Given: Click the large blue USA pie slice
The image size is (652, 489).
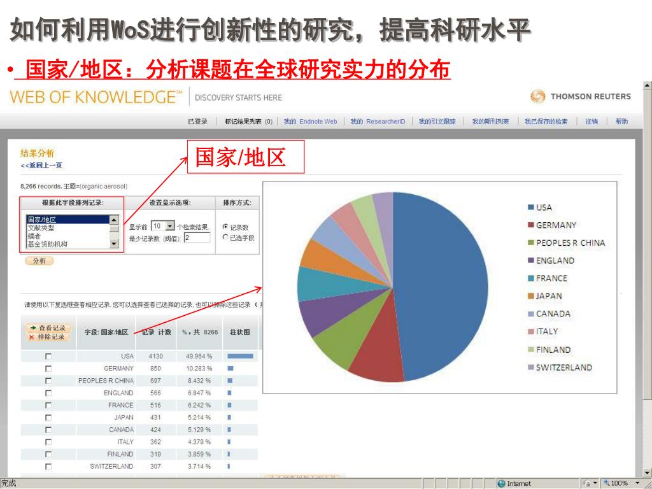Looking at the screenshot, I should click(x=441, y=287).
